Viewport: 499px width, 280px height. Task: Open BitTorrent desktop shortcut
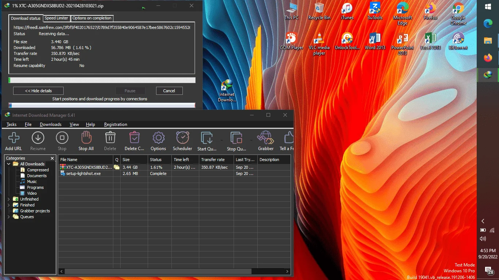pos(458,41)
